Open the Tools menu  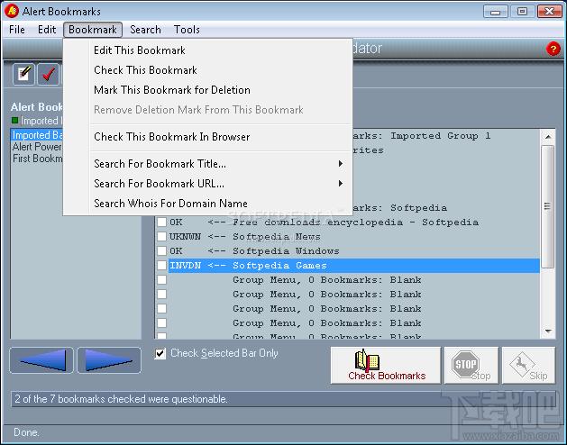click(187, 30)
